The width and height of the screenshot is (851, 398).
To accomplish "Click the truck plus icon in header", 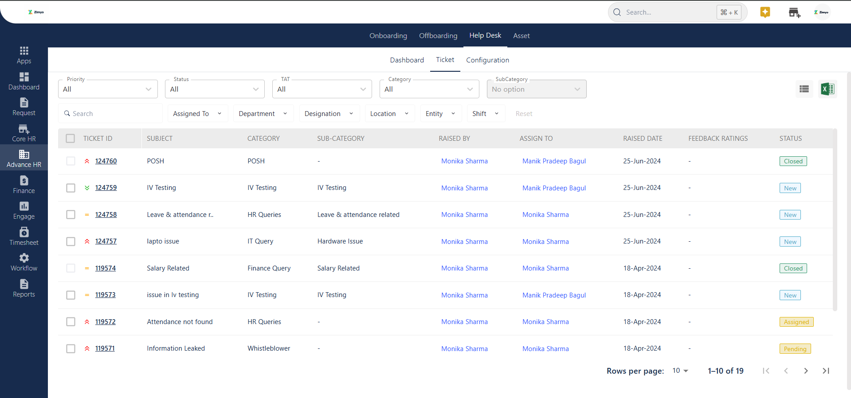I will point(794,12).
